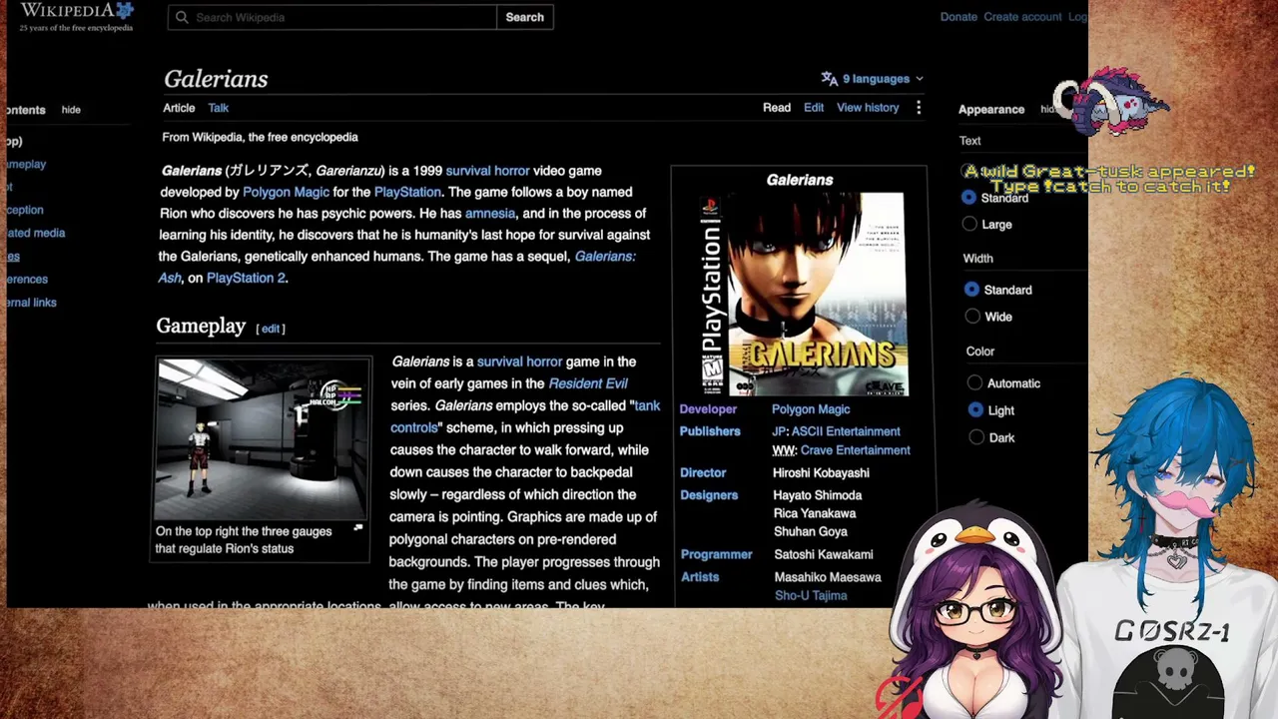
Task: Choose Standard width radio button
Action: point(971,290)
